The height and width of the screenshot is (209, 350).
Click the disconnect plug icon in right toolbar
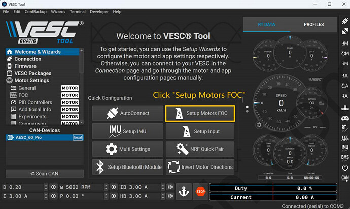tap(345, 31)
